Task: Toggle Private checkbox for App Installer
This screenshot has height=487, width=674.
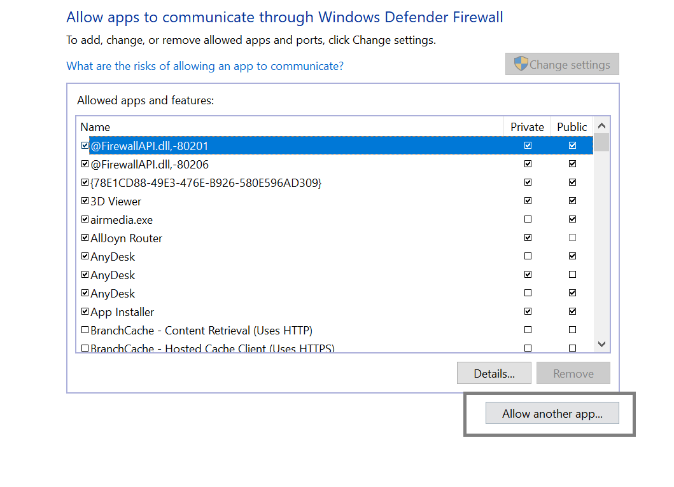Action: [528, 312]
